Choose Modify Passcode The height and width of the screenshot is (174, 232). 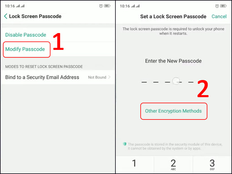click(x=25, y=49)
